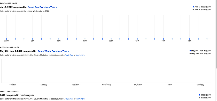Click the Try it free link under Weekly Gross Sales

[69, 55]
